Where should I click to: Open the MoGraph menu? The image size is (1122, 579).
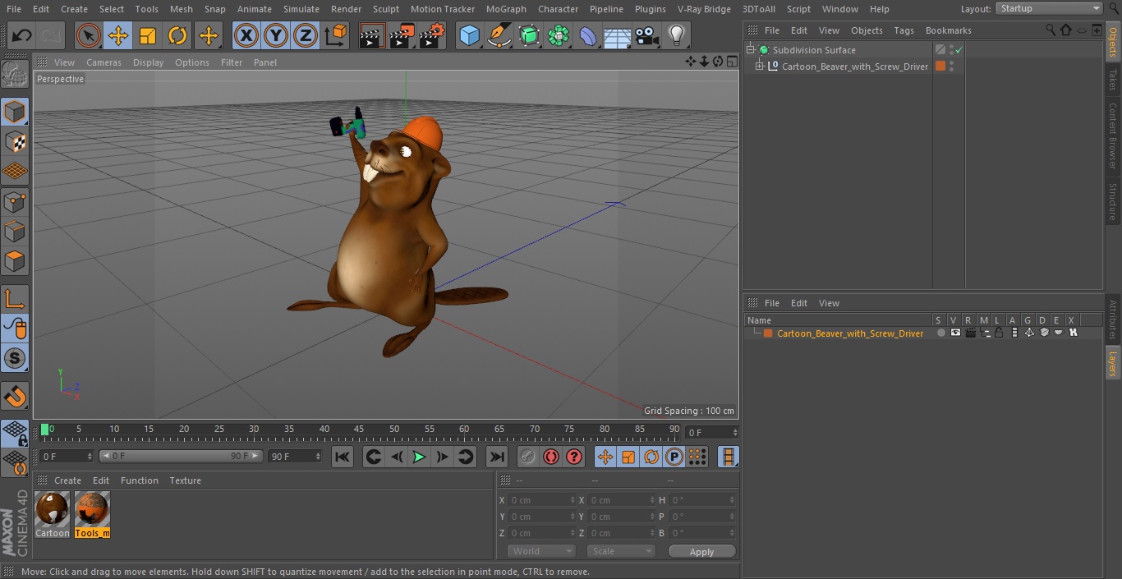(506, 9)
